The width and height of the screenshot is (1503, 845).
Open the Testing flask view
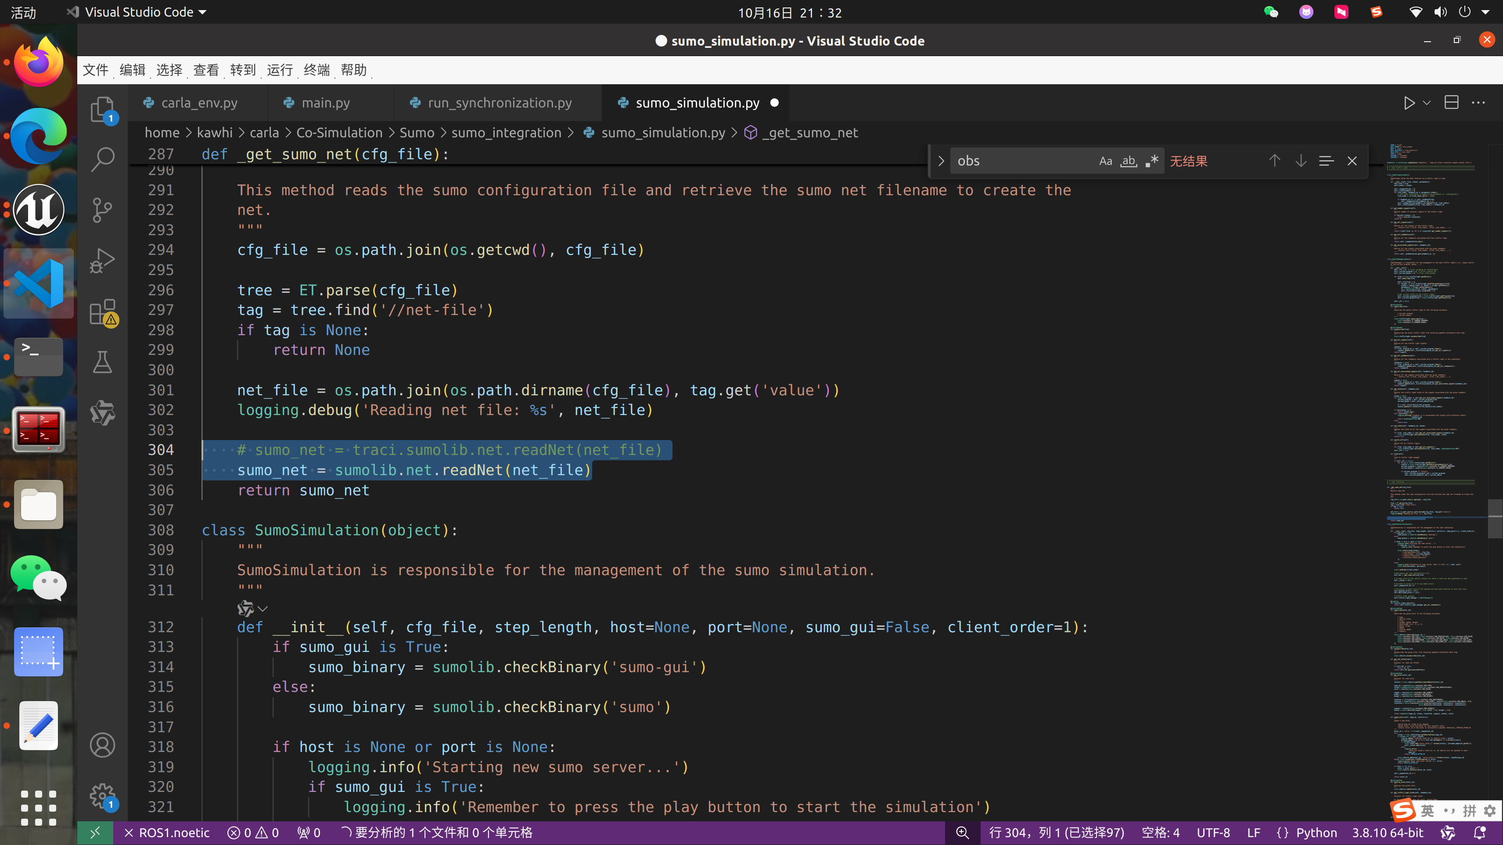[x=102, y=362]
